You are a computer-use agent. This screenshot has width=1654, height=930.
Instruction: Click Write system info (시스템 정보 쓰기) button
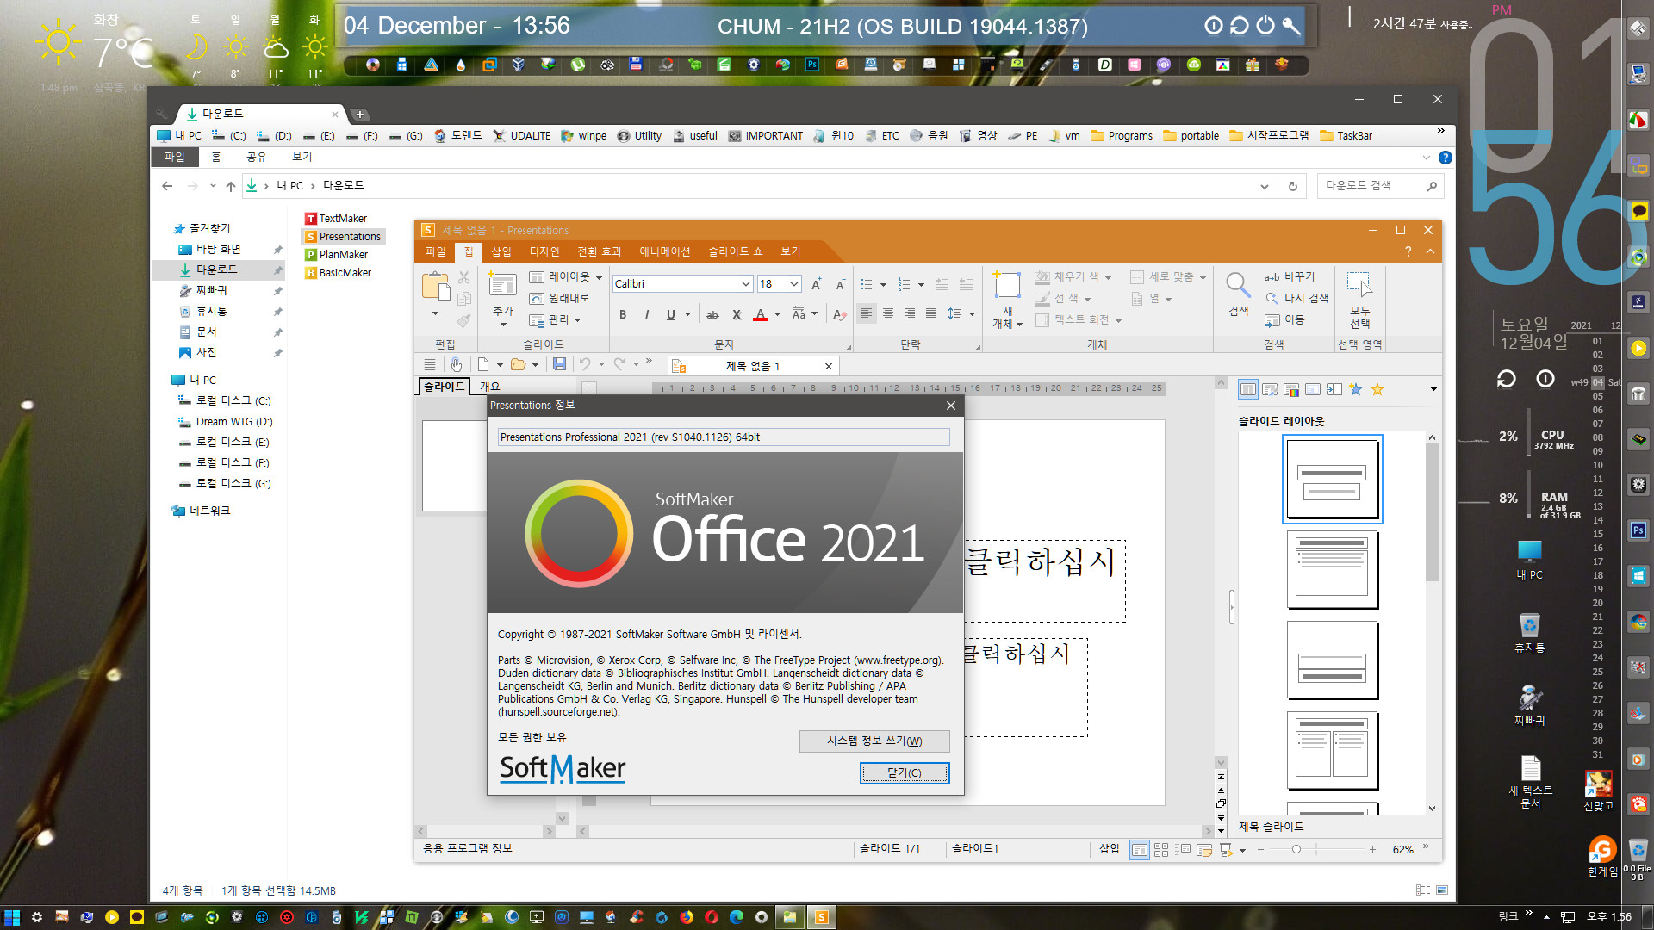tap(874, 741)
